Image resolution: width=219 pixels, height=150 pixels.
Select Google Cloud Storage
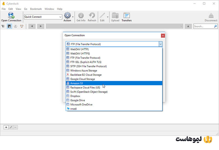114,79
